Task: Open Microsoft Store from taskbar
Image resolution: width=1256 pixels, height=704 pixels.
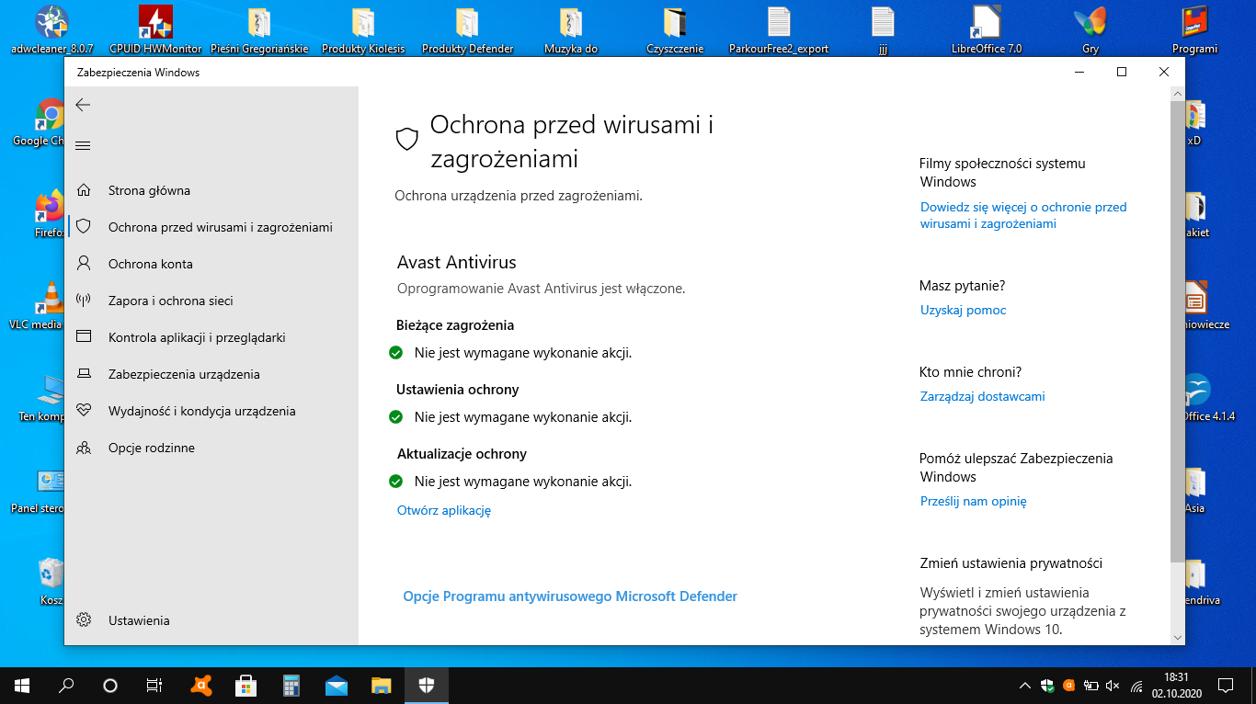Action: tap(246, 686)
